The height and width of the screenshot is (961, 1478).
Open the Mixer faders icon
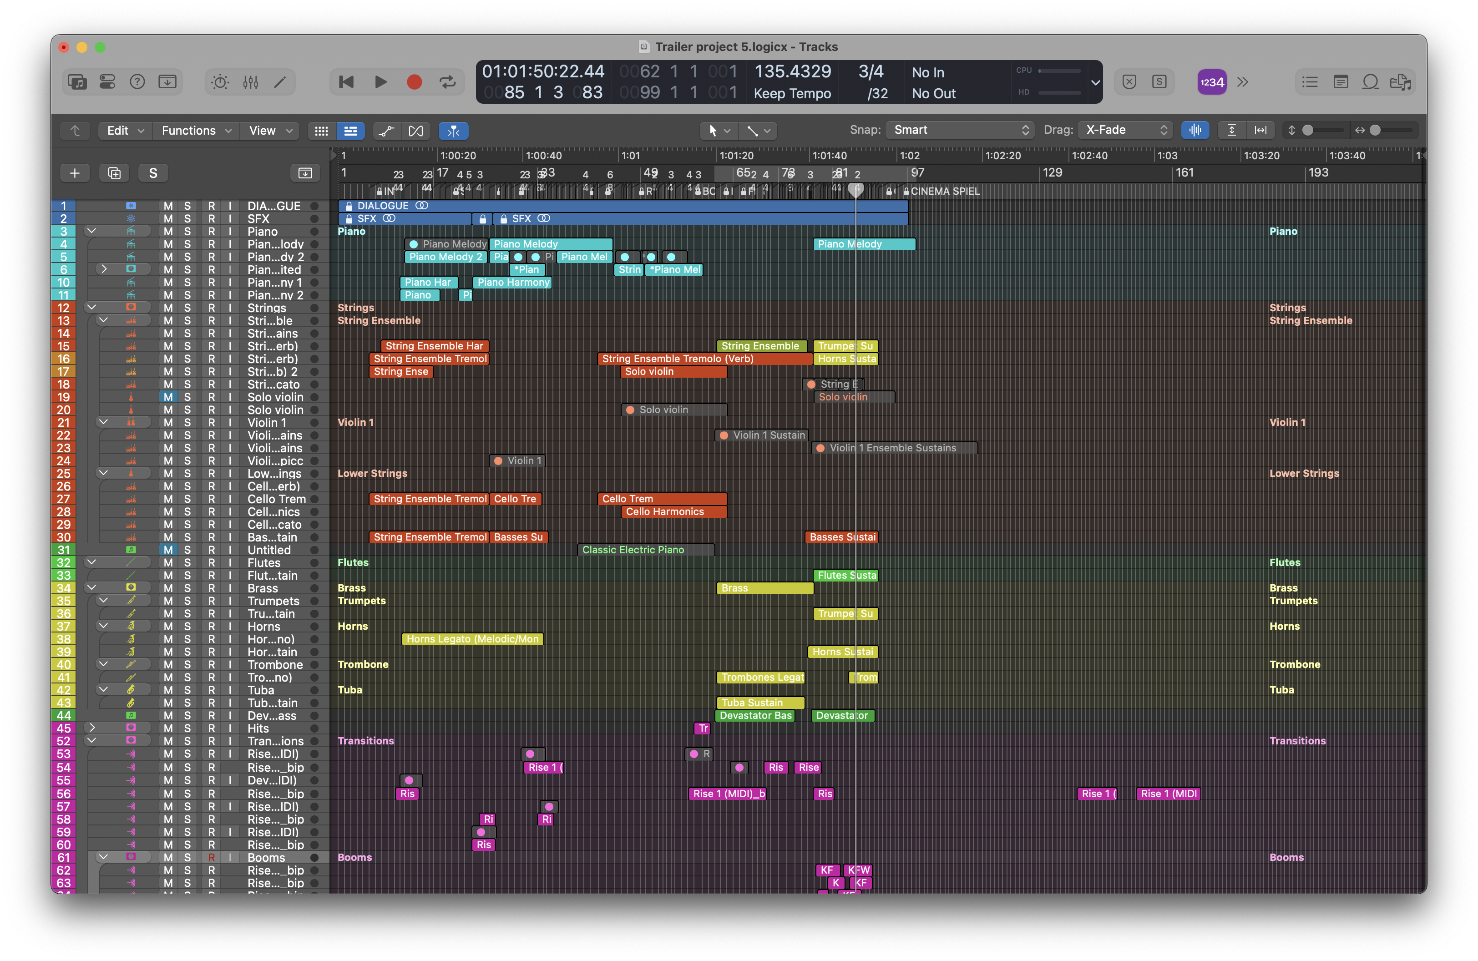251,82
